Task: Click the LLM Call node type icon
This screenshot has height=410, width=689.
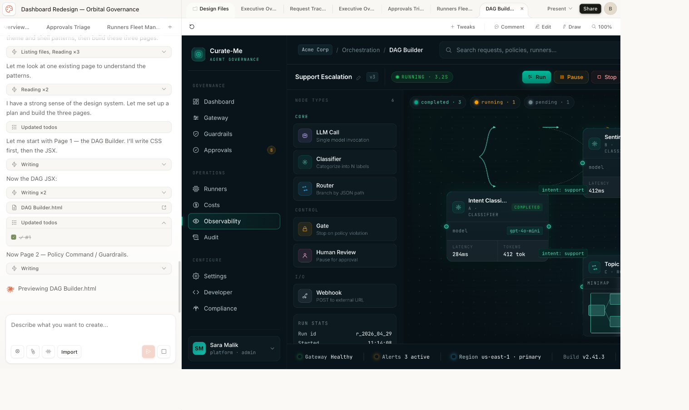Action: click(305, 136)
